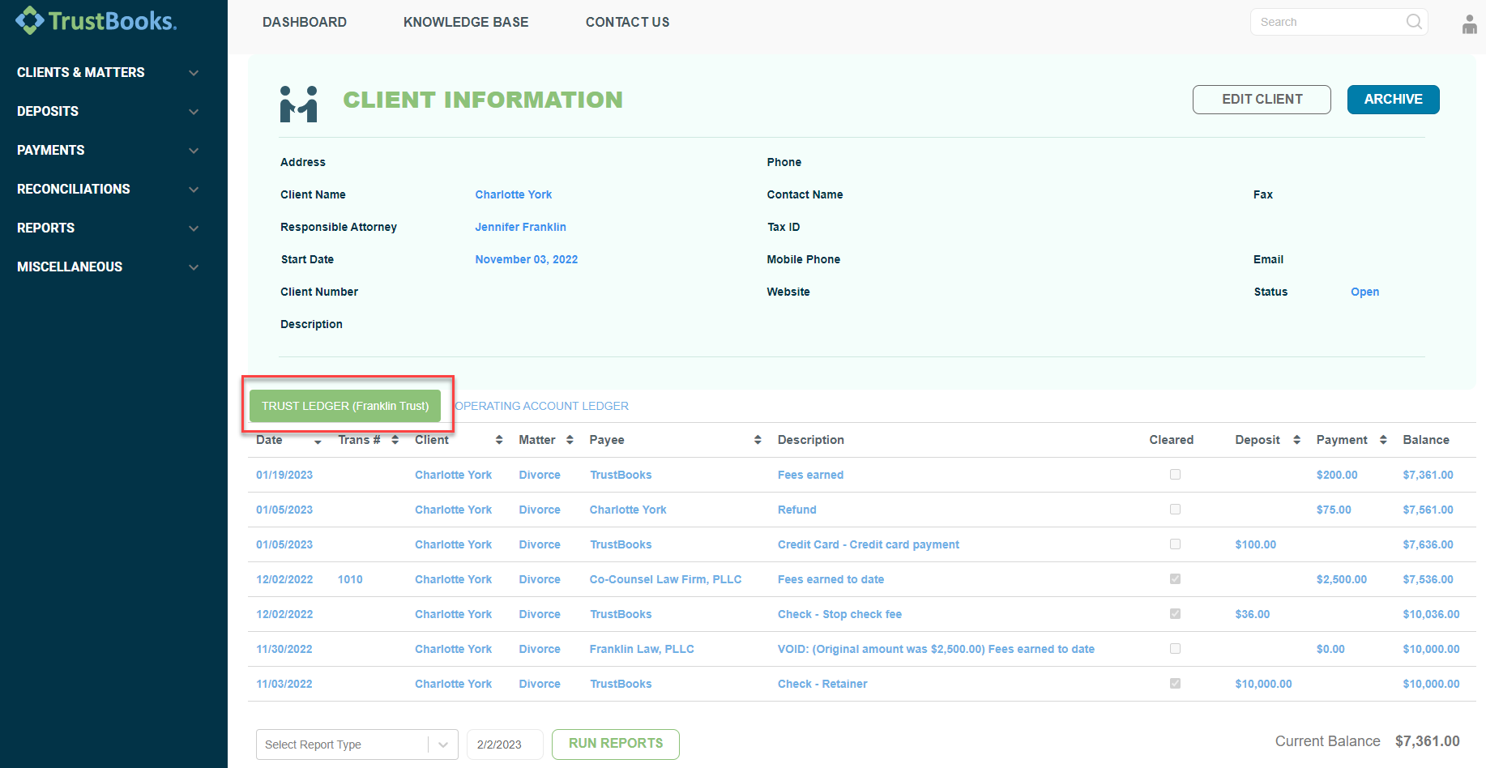Expand the Deposits sidebar menu

(109, 112)
